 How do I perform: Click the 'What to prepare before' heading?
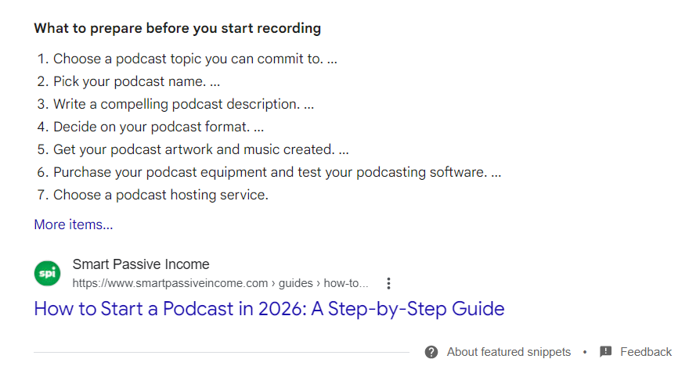pyautogui.click(x=178, y=28)
